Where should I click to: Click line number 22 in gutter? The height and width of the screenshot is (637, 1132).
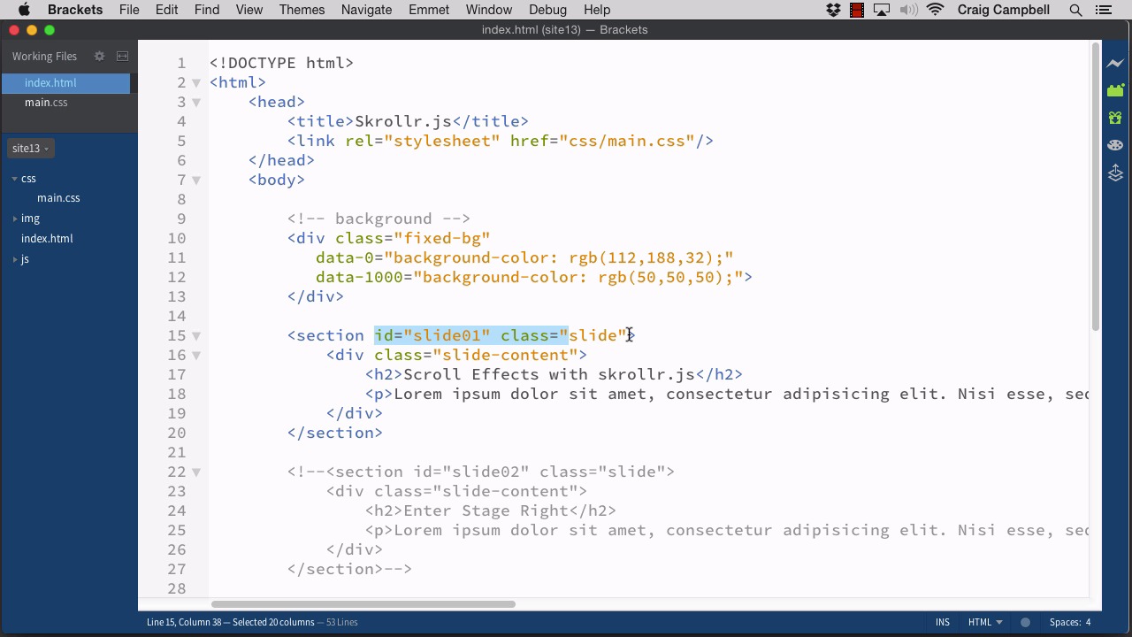[x=176, y=472]
